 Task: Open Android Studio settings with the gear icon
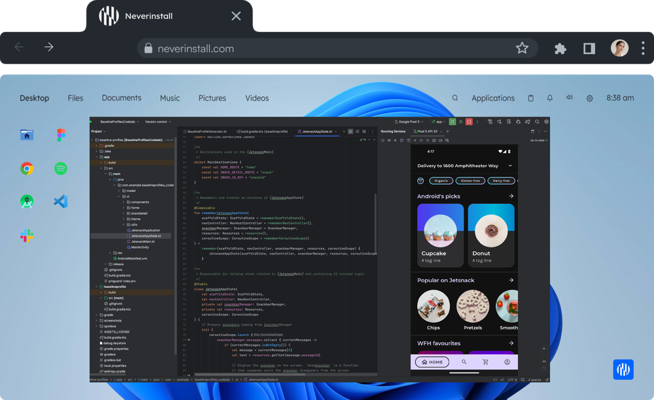[547, 122]
